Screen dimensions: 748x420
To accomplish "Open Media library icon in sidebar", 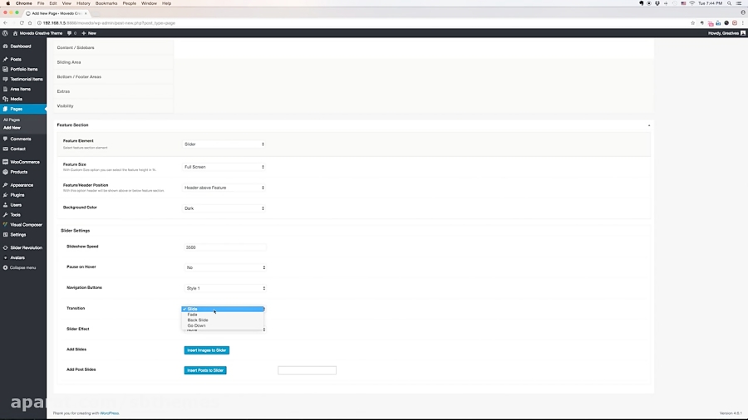I will coord(5,99).
